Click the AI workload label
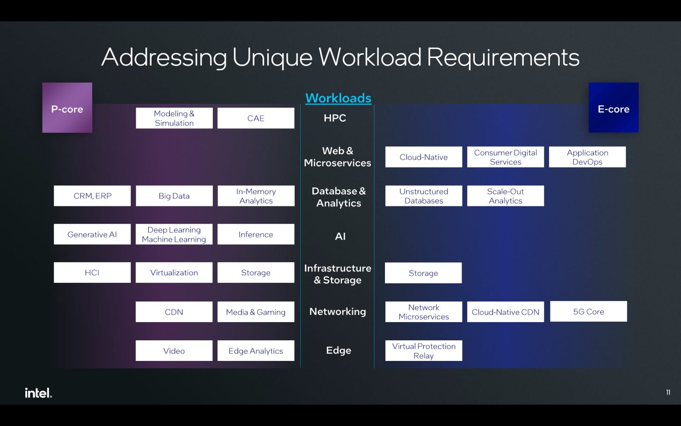The height and width of the screenshot is (426, 681). (340, 236)
